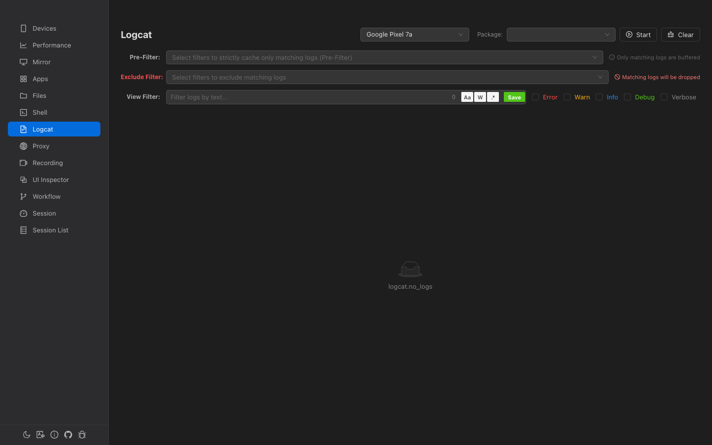
Task: Open the Session List view
Action: click(50, 230)
